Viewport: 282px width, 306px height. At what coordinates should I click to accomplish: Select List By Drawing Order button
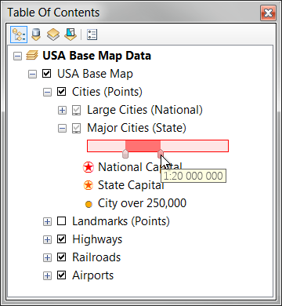(19, 35)
